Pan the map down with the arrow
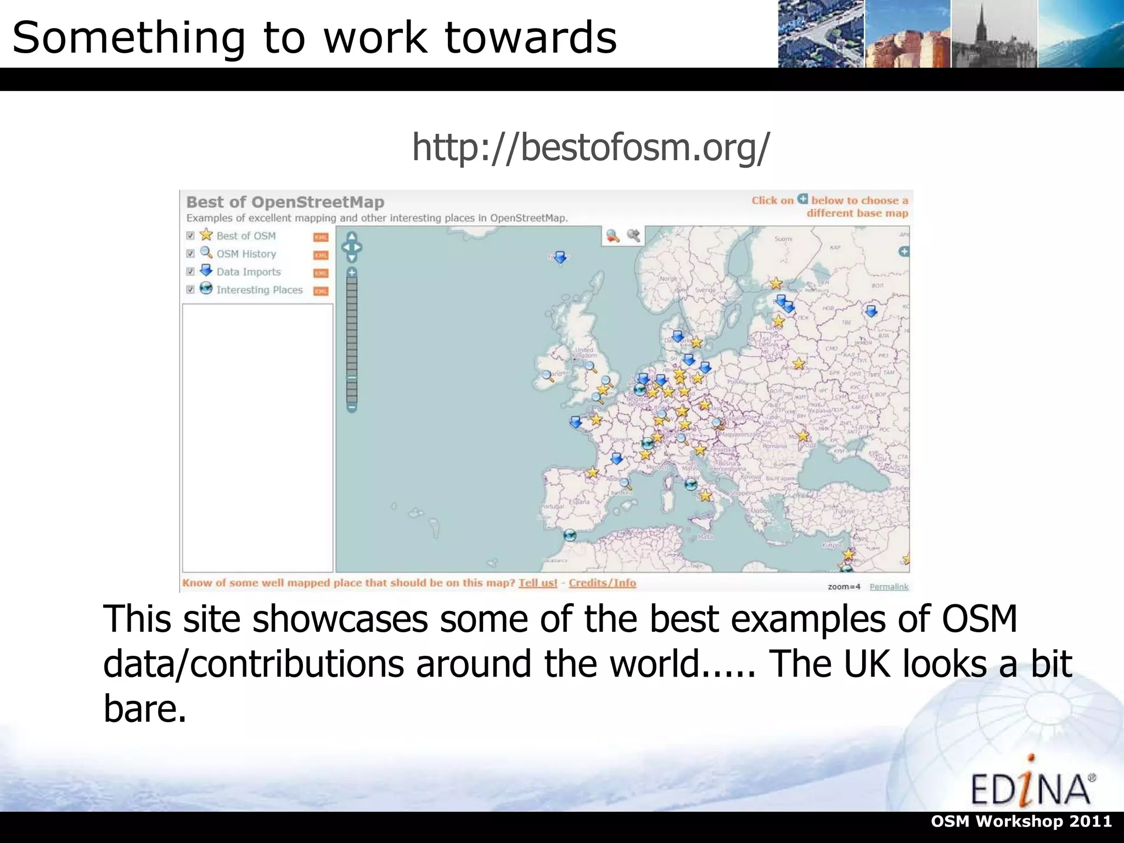This screenshot has width=1124, height=843. coord(352,257)
